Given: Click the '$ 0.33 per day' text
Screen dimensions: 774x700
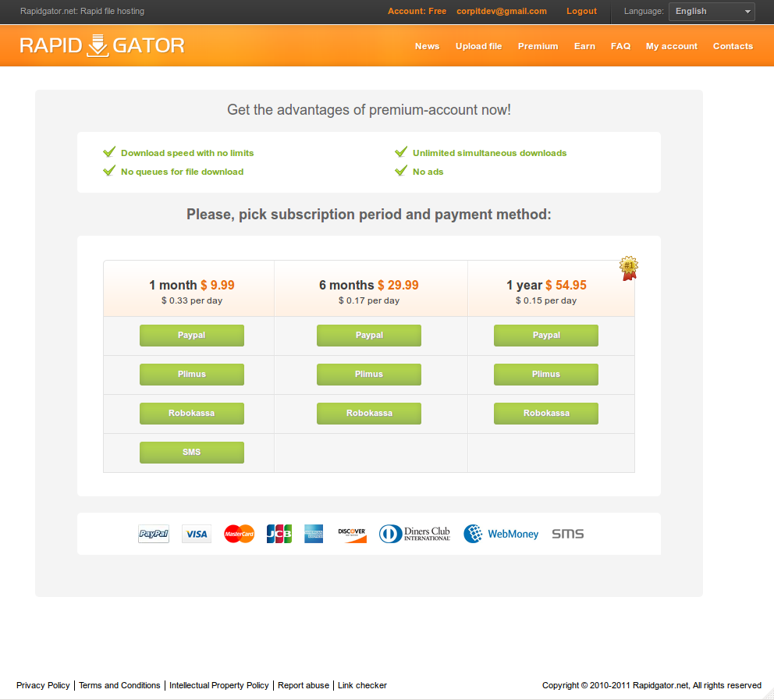Looking at the screenshot, I should point(191,300).
